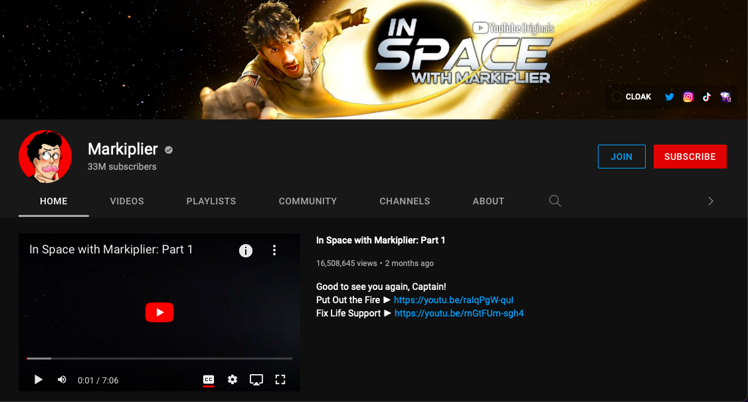This screenshot has width=748, height=402.
Task: Click the JOIN membership button
Action: 622,157
